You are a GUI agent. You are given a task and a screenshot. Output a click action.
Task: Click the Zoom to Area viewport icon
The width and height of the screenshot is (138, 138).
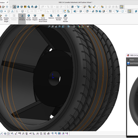point(53,26)
